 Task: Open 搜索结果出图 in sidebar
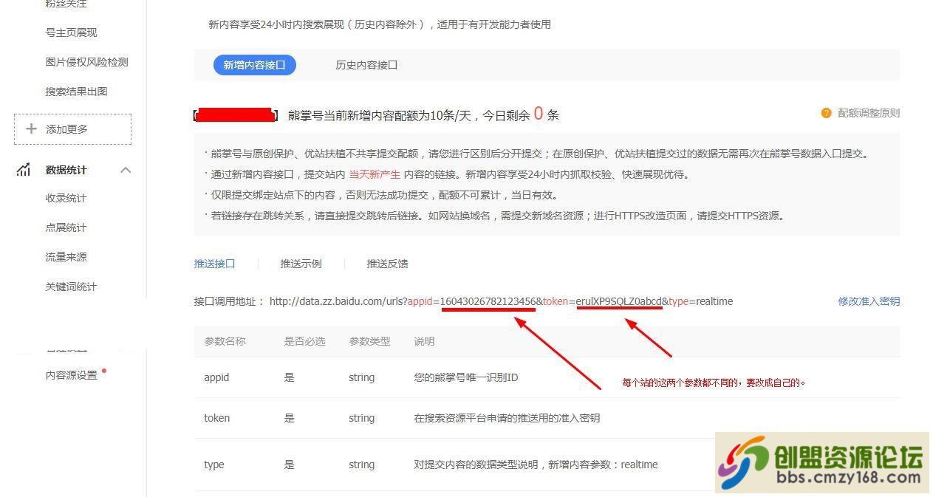click(76, 92)
